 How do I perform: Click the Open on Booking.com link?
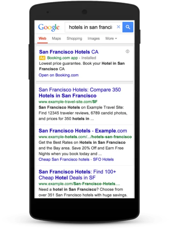[58, 75]
